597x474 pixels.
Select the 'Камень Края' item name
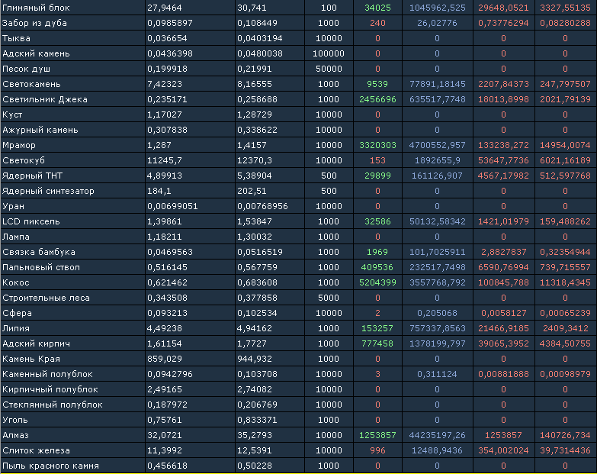click(31, 359)
